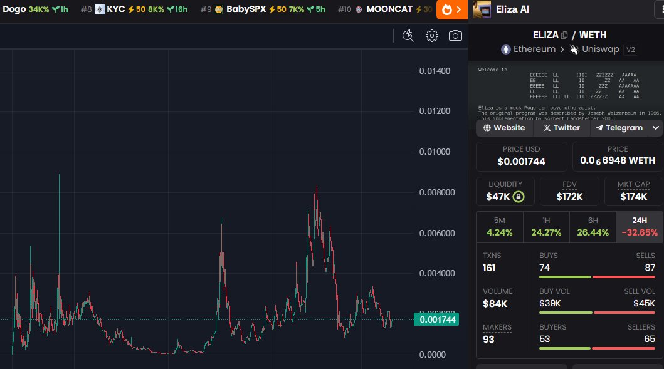
Task: Click the Uniswap unicorn logo
Action: click(x=574, y=49)
